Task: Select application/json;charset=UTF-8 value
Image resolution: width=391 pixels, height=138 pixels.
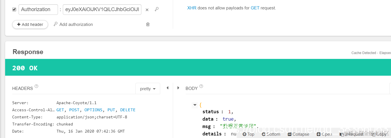Action: coord(92,117)
